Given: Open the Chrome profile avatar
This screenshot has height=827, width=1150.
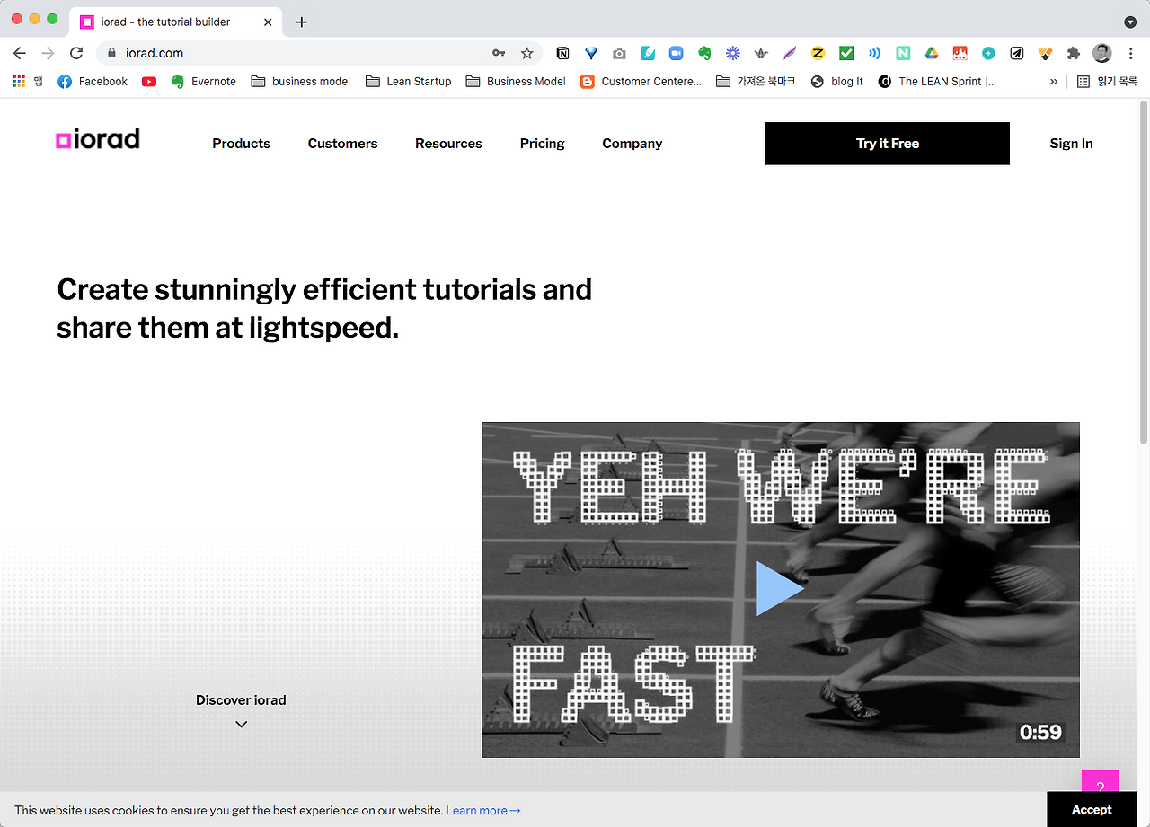Looking at the screenshot, I should click(x=1102, y=54).
